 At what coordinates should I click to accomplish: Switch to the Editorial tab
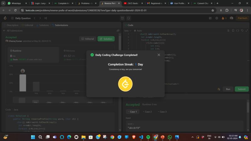(x=27, y=25)
